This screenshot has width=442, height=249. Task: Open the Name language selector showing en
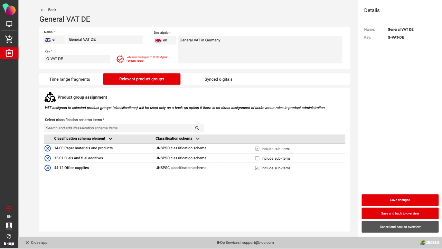54,40
